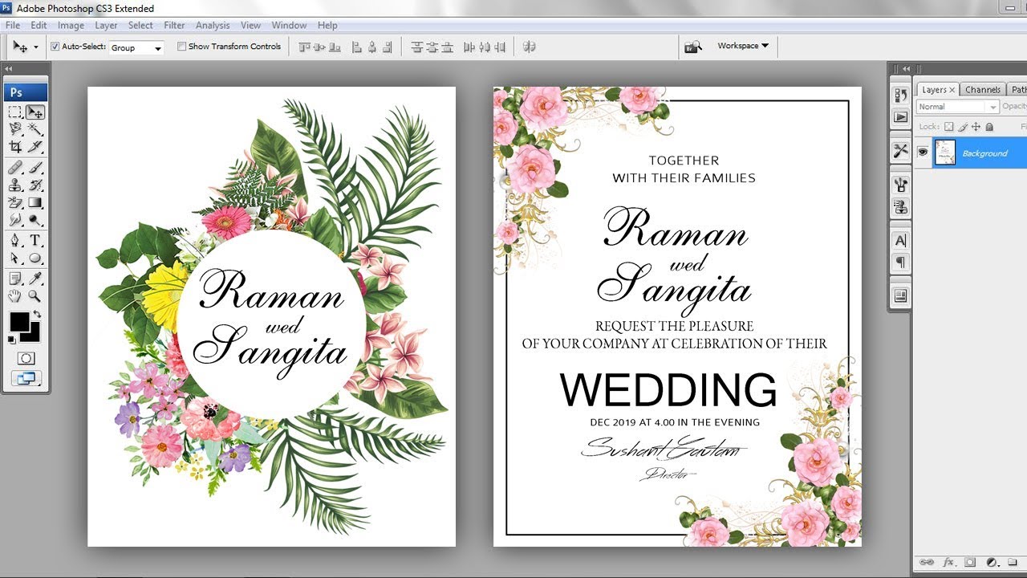This screenshot has width=1027, height=578.
Task: Select the Zoom tool
Action: point(35,295)
